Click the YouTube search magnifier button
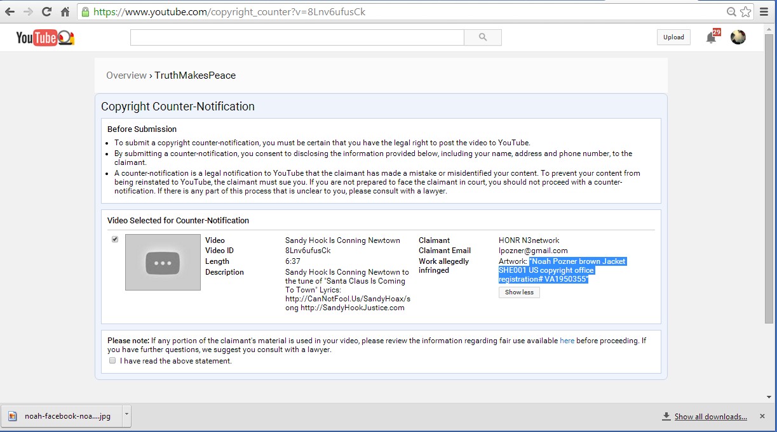Image resolution: width=777 pixels, height=432 pixels. 483,37
